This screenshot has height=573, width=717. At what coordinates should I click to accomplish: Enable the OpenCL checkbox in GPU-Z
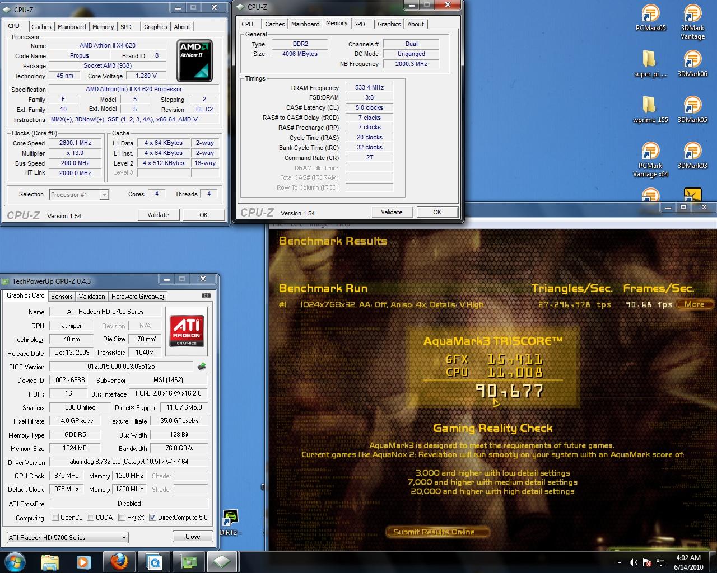point(55,518)
